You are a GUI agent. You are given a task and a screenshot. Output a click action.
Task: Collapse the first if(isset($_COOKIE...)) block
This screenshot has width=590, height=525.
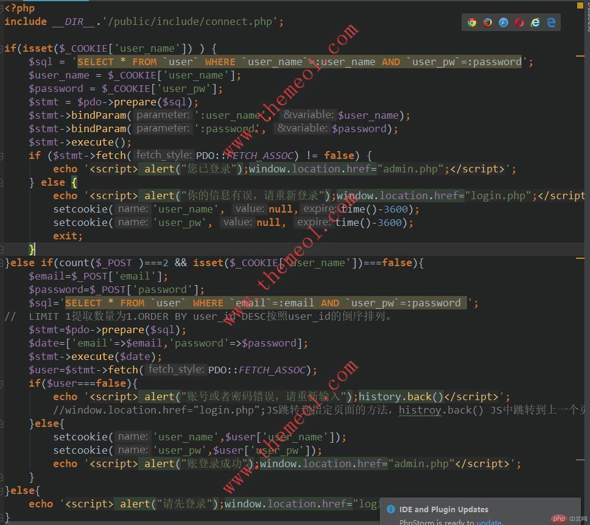2,48
